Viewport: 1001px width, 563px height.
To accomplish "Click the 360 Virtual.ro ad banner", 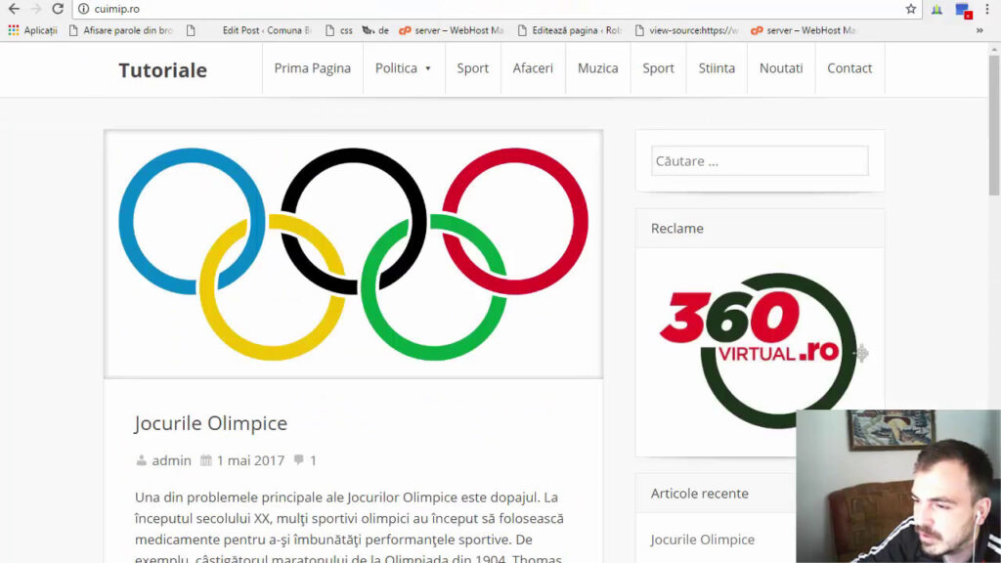I will point(758,351).
